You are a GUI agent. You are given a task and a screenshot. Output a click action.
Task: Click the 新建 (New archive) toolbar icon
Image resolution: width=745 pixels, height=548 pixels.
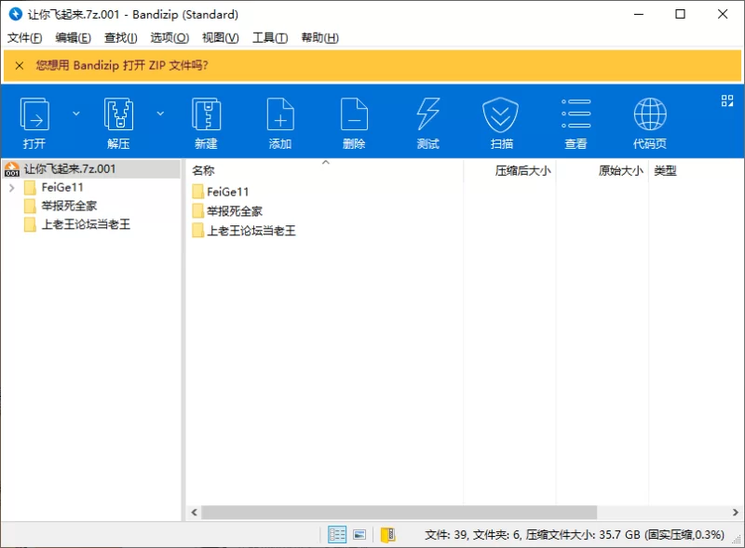206,122
